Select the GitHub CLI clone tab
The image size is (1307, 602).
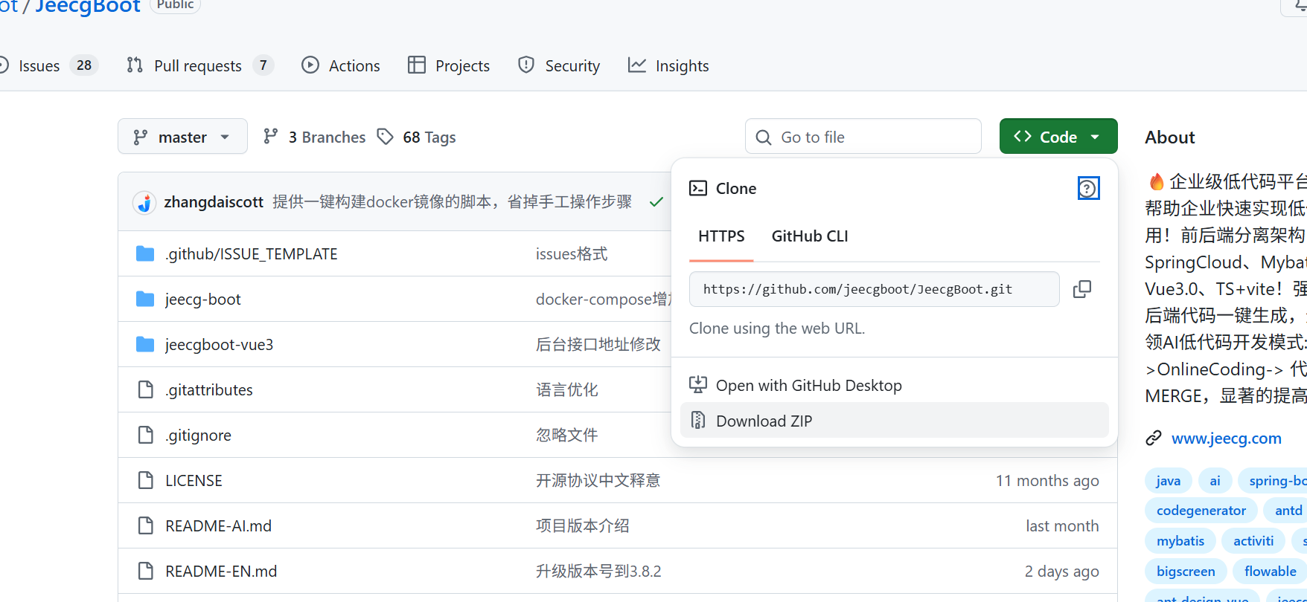(810, 236)
